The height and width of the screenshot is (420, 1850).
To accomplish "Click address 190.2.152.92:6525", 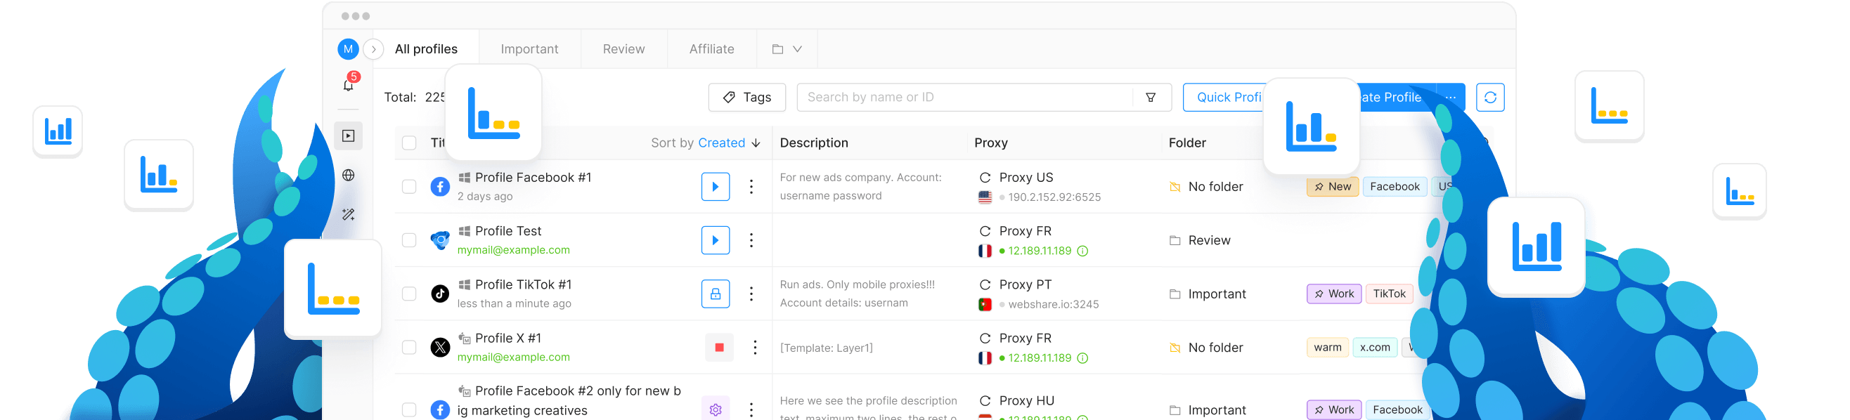I will pyautogui.click(x=1054, y=197).
